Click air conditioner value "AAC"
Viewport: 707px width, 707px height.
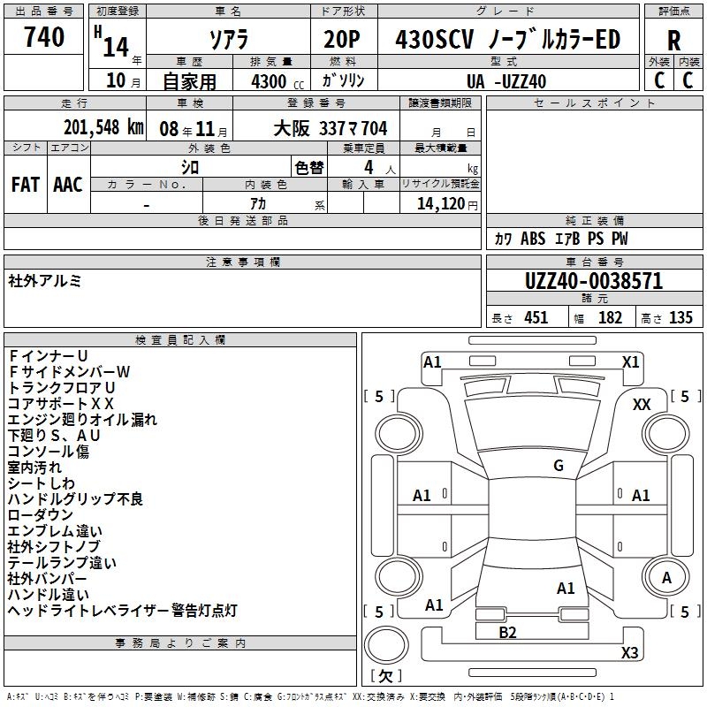(68, 185)
